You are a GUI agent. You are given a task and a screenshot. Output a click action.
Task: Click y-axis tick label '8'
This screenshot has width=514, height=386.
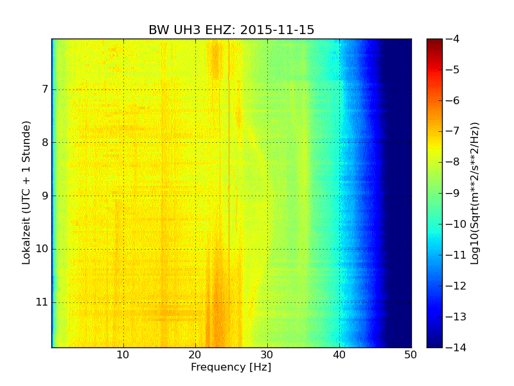coord(45,142)
